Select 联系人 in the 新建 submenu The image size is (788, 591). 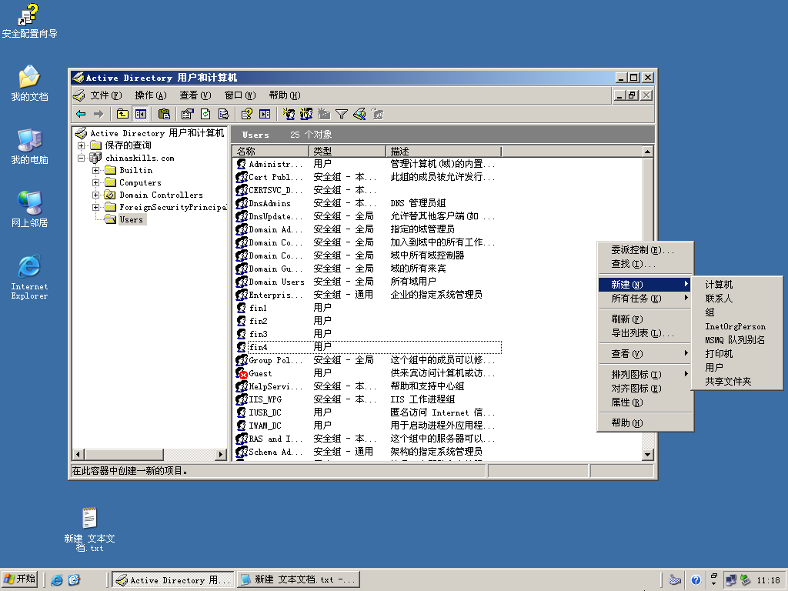coord(736,299)
